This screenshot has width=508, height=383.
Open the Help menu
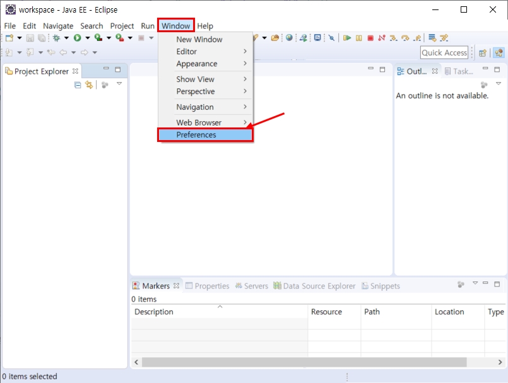[x=205, y=26]
